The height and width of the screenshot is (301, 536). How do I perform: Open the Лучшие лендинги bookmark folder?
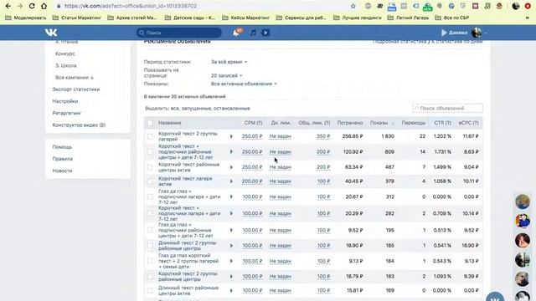click(x=358, y=18)
